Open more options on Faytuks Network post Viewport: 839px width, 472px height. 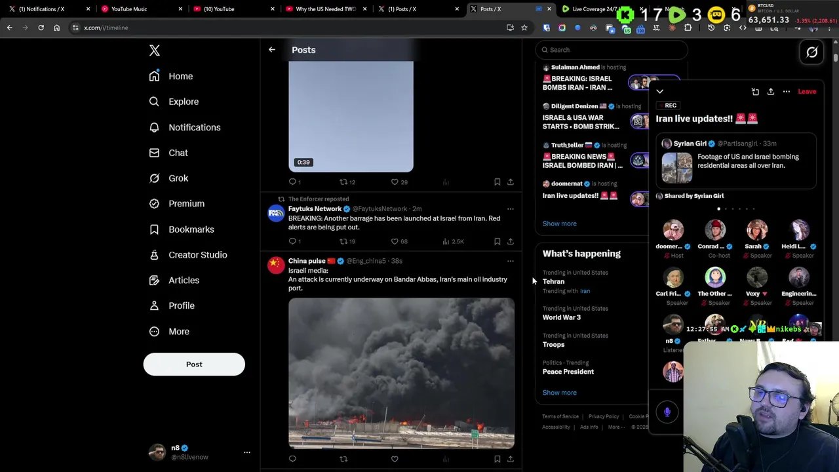click(511, 208)
